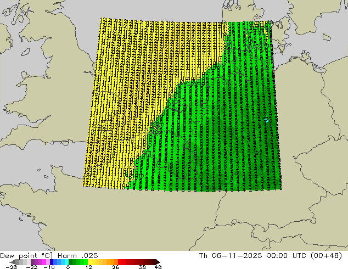
Task: Click the '48' legend label
Action: click(x=158, y=267)
